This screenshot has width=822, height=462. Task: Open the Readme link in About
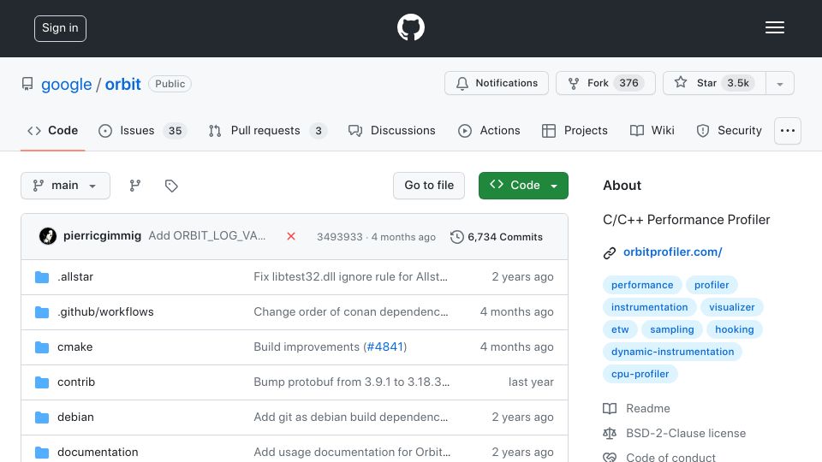(x=648, y=409)
